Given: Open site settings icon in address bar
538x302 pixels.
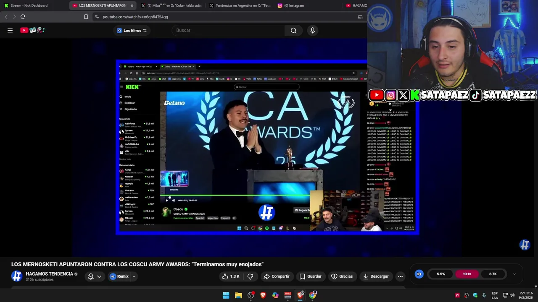Looking at the screenshot, I should click(97, 17).
